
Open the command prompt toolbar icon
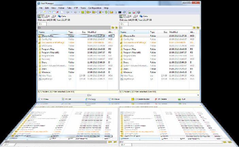click(120, 12)
